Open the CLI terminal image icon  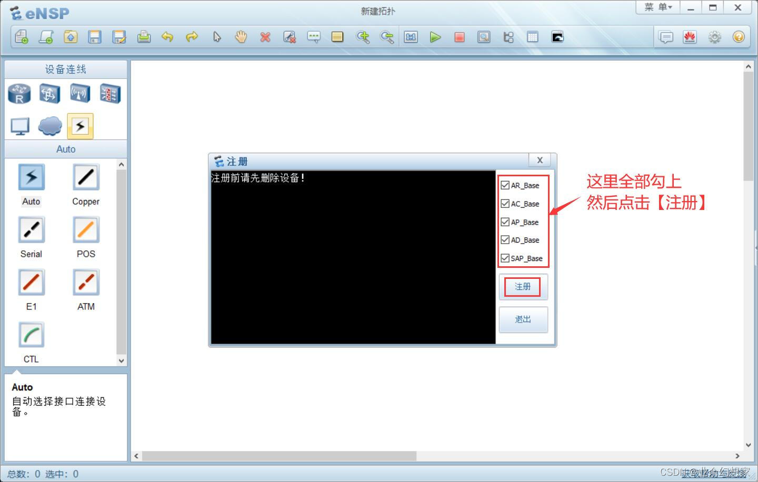[557, 37]
